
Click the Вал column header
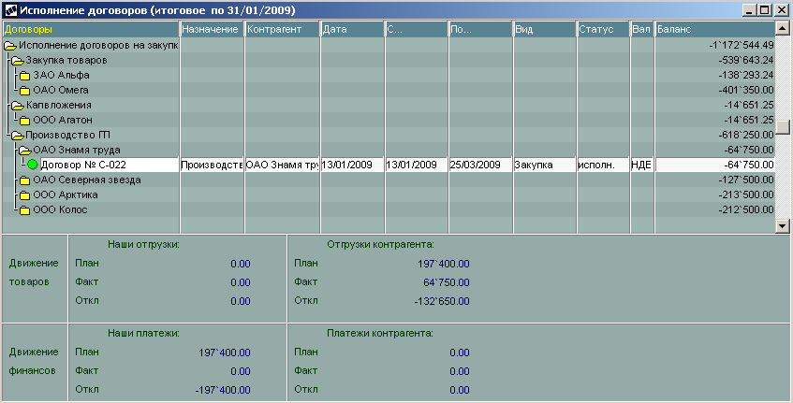[x=642, y=29]
